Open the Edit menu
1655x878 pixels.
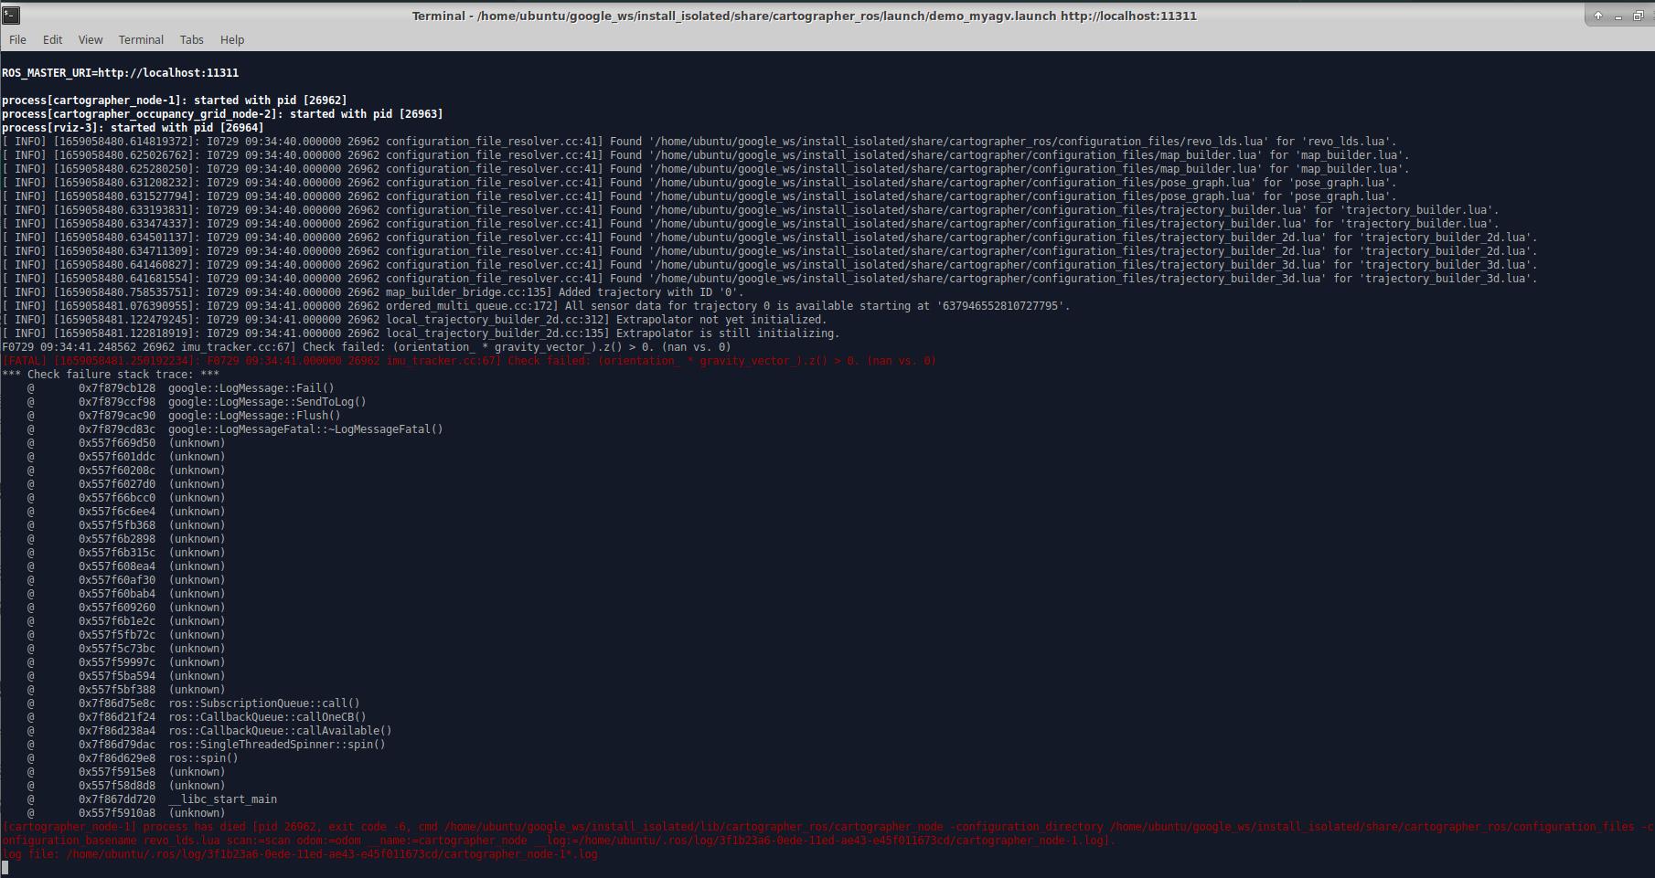(x=52, y=39)
